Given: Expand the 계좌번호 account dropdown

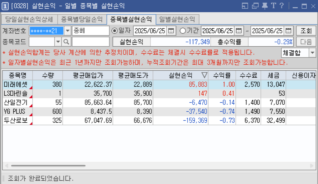Looking at the screenshot, I should 67,31.
